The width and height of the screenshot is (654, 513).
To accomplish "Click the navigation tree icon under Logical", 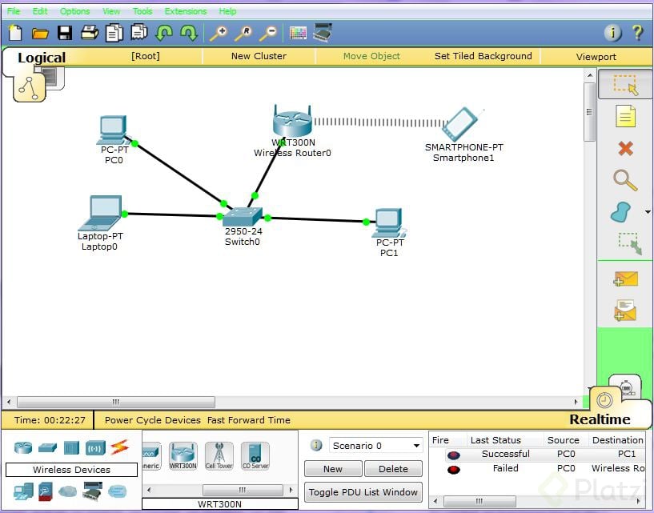I will tap(29, 87).
